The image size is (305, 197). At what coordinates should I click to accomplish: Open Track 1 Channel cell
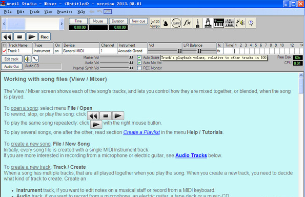coord(108,51)
